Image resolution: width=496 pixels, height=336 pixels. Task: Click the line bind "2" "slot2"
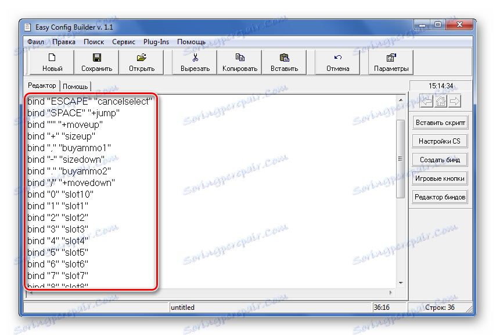[57, 218]
